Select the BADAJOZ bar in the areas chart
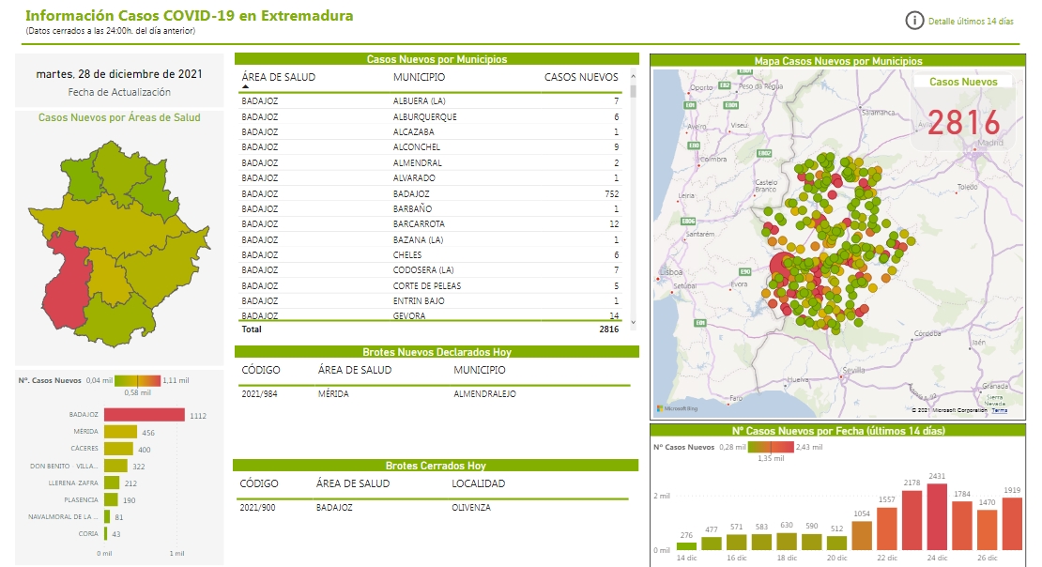This screenshot has width=1042, height=567. [144, 415]
